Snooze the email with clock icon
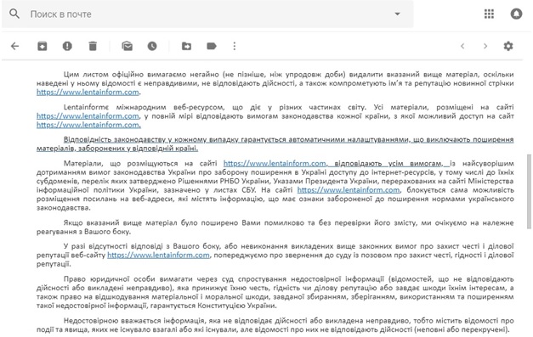 coord(152,46)
